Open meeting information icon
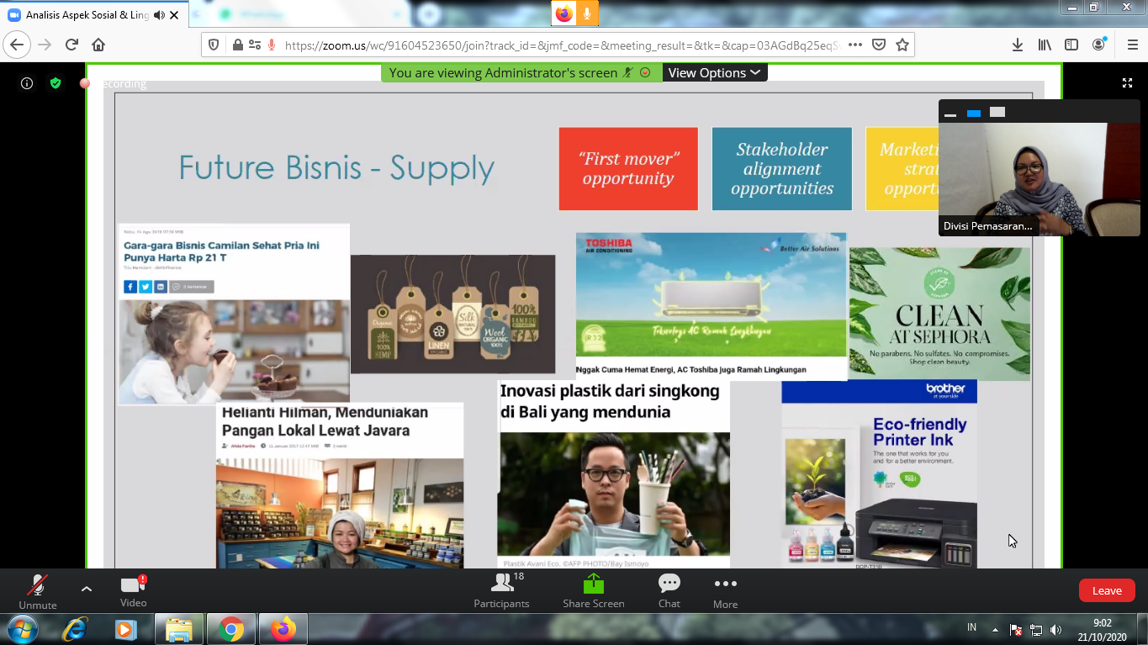 click(27, 83)
